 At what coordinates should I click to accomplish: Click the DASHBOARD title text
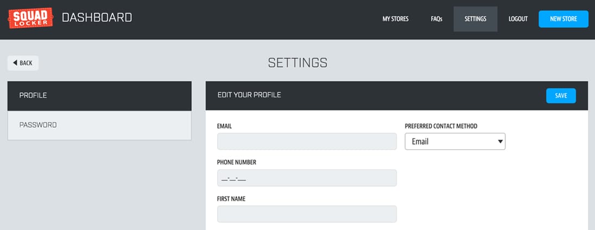[97, 18]
